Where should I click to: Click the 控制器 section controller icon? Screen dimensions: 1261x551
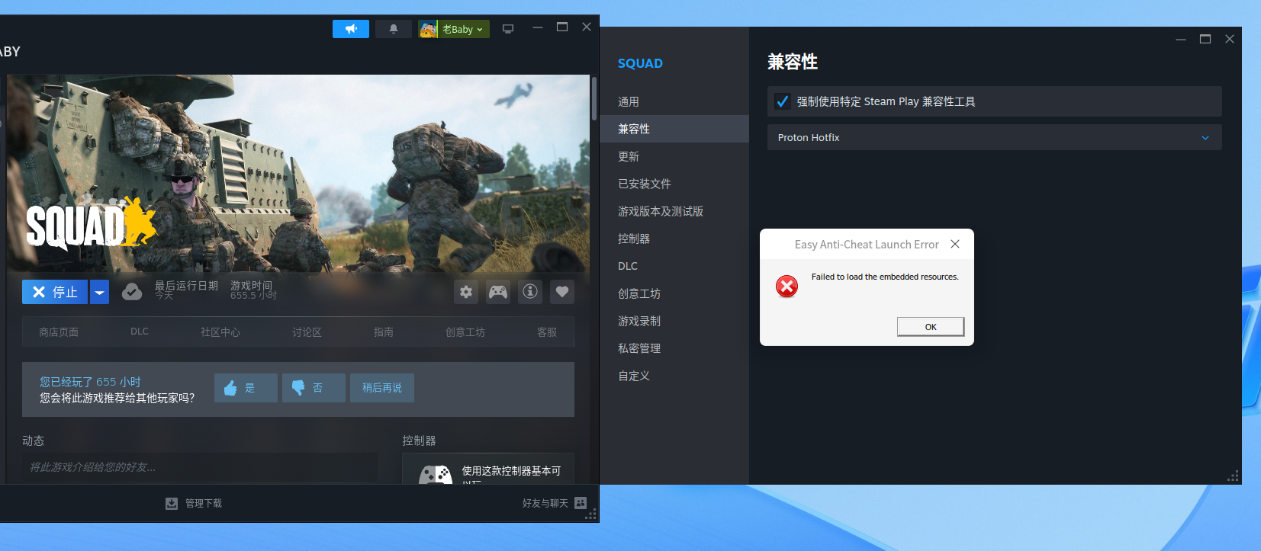436,476
